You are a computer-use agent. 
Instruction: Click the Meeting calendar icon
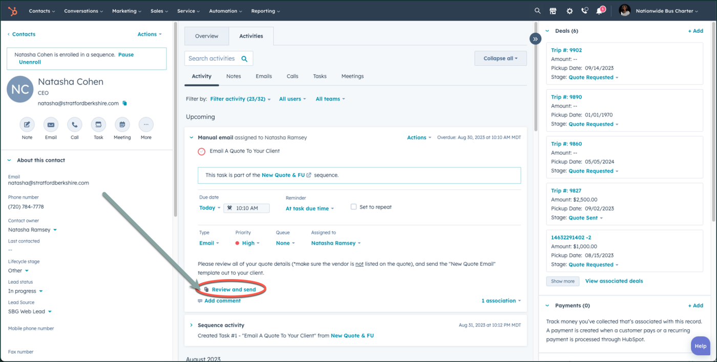click(122, 124)
